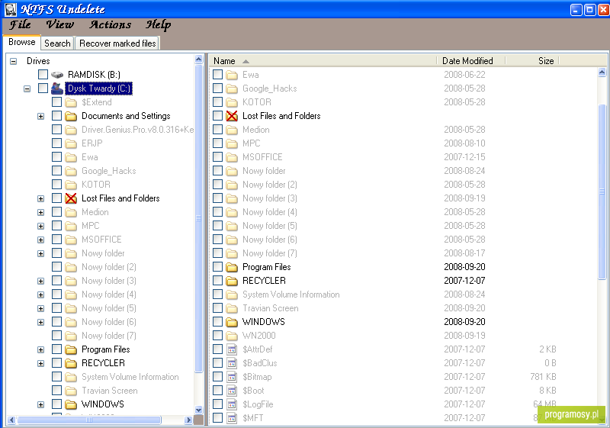Open the Help menu
This screenshot has width=610, height=428.
(158, 24)
